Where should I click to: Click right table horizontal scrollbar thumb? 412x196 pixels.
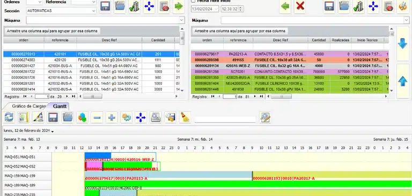tap(281, 96)
